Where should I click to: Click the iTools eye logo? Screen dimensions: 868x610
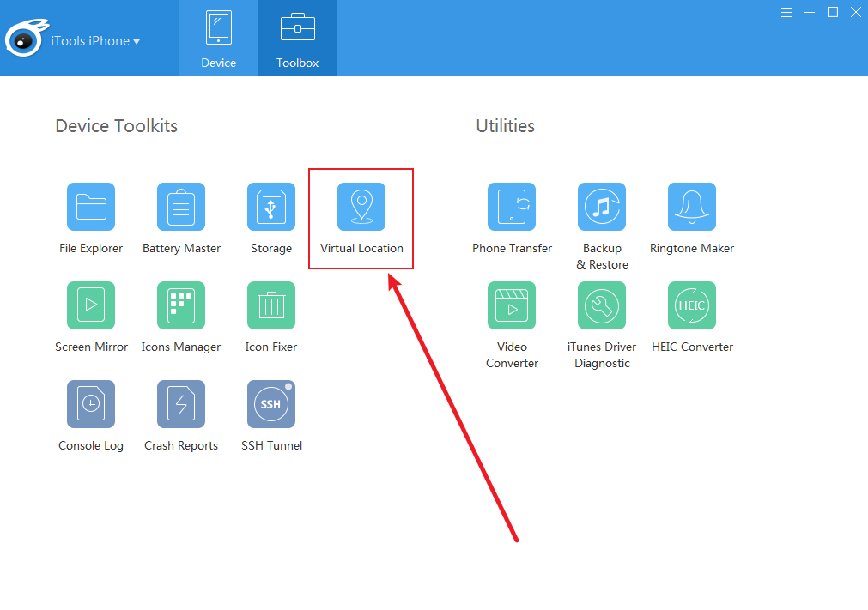click(x=26, y=38)
